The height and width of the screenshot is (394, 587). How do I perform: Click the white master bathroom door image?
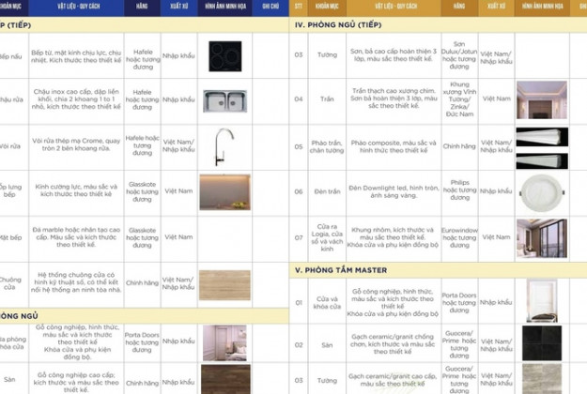click(542, 301)
